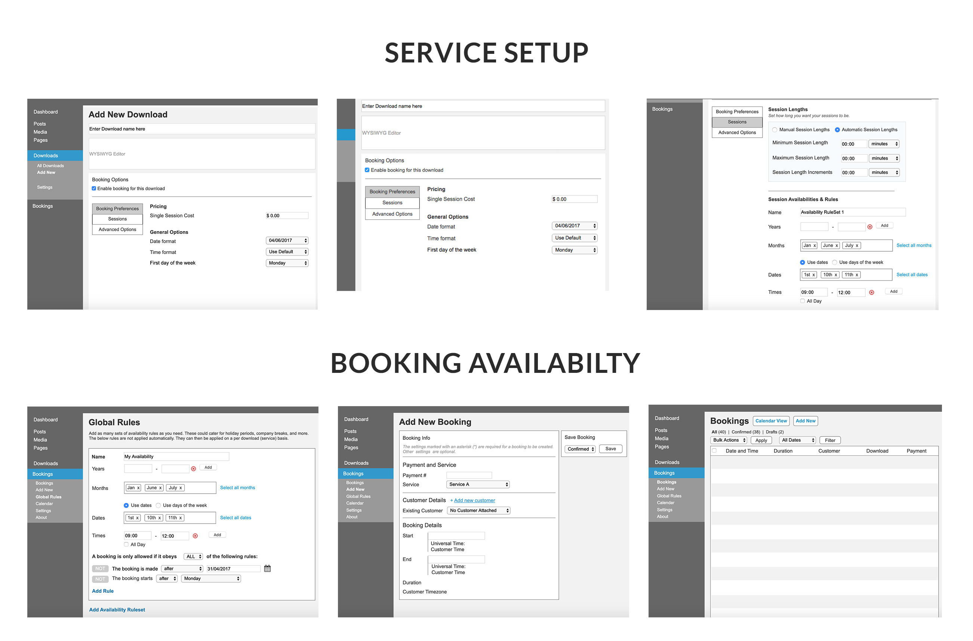Open calendar picker next to 31/04/2017 date

pos(267,568)
